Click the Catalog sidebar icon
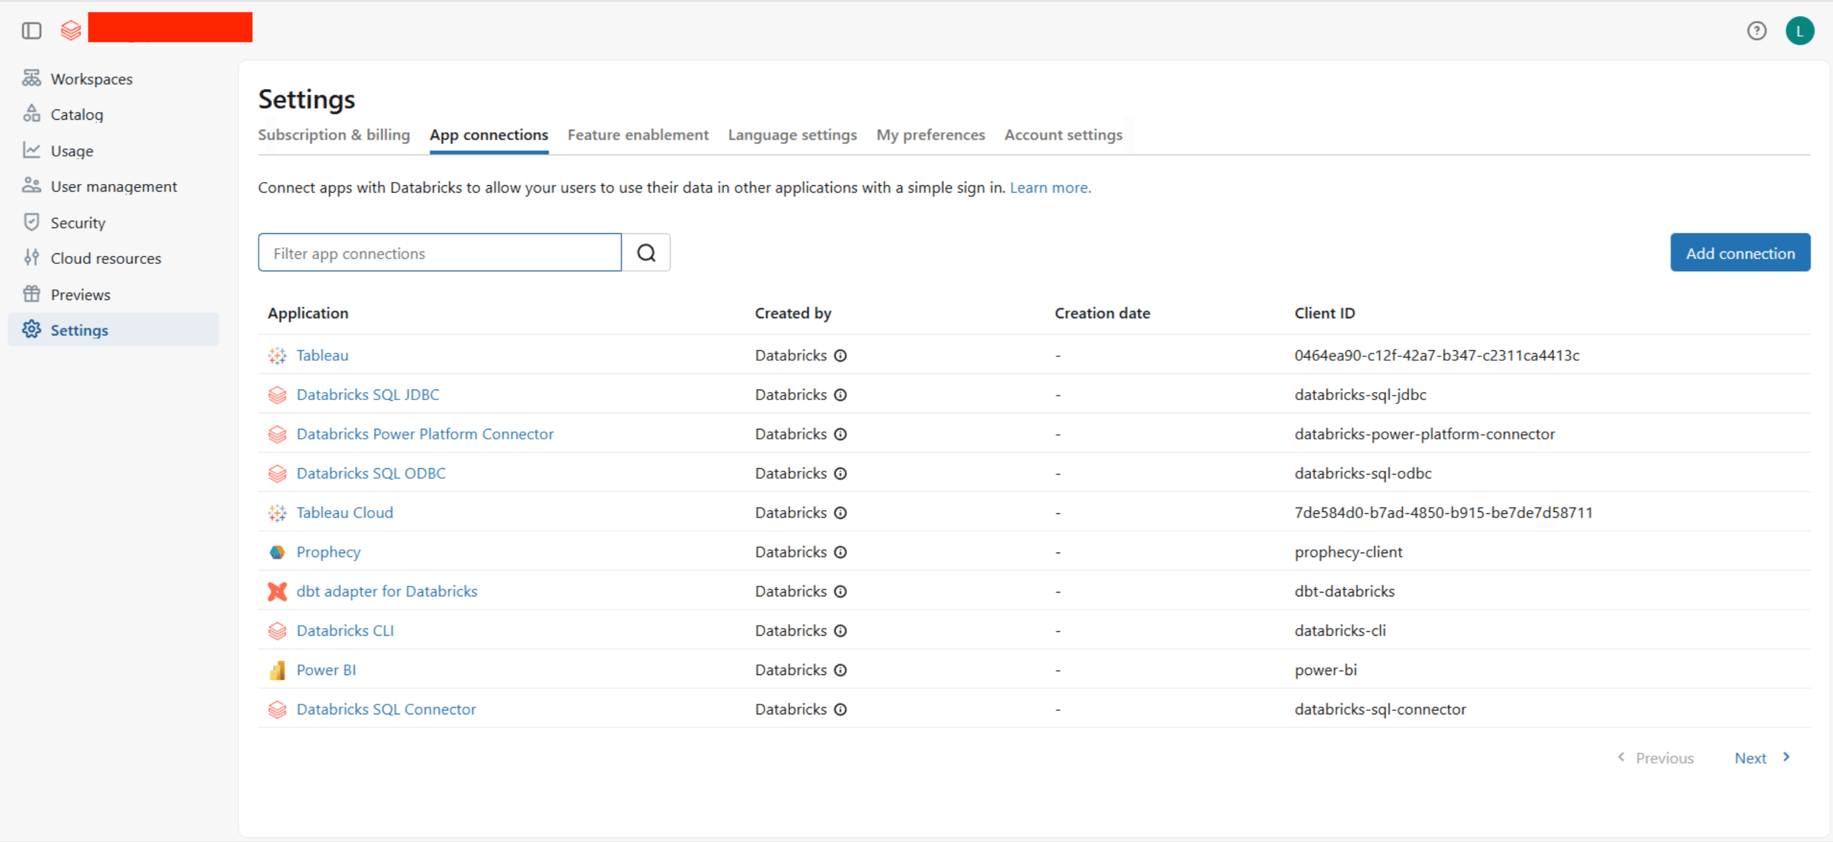The width and height of the screenshot is (1833, 842). coord(31,114)
